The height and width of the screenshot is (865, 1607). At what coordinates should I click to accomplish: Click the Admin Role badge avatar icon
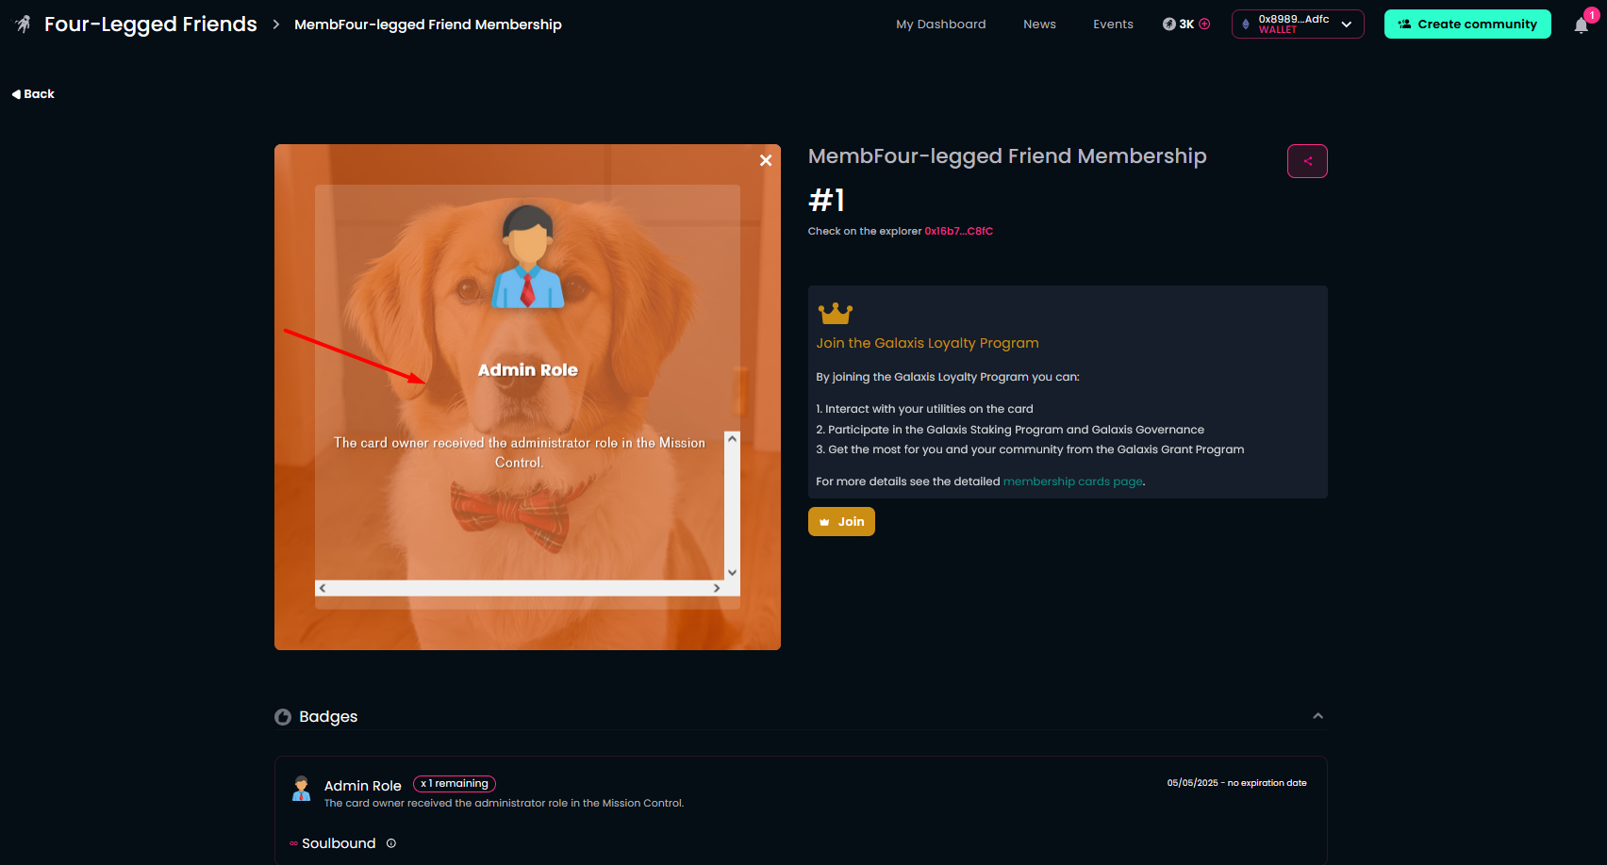click(x=302, y=789)
